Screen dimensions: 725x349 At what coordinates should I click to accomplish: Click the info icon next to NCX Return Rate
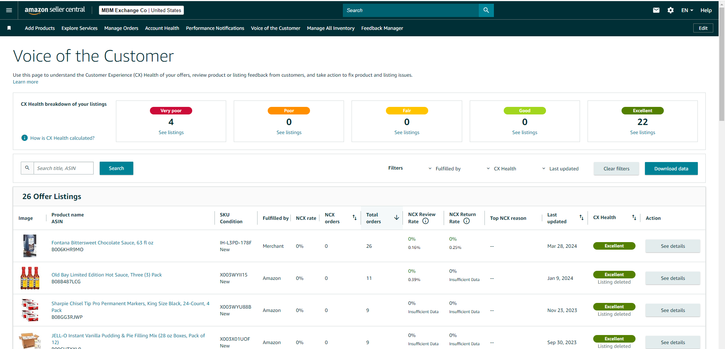(467, 221)
